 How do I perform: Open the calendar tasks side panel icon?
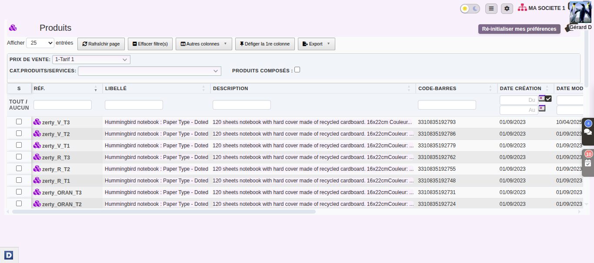tap(588, 163)
